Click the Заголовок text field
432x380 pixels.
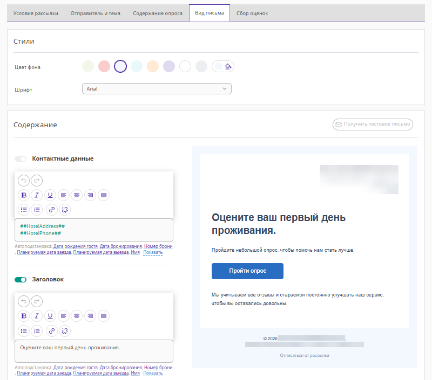point(93,351)
